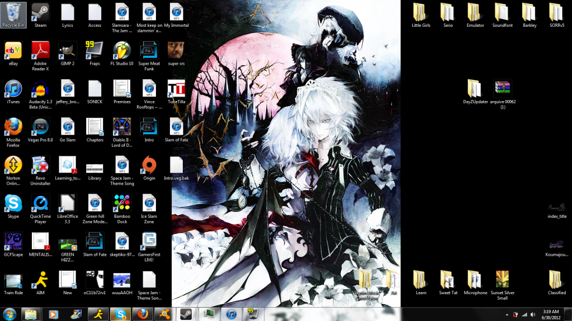Screen dimensions: 572x321
Task: Select the super srs image icon
Action: pyautogui.click(x=176, y=54)
